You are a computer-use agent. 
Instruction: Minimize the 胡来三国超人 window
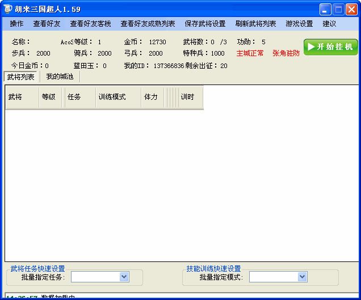(x=325, y=10)
